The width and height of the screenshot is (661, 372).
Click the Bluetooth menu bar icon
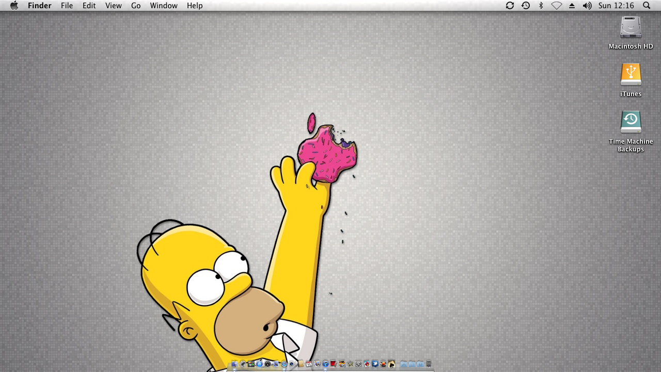point(541,6)
